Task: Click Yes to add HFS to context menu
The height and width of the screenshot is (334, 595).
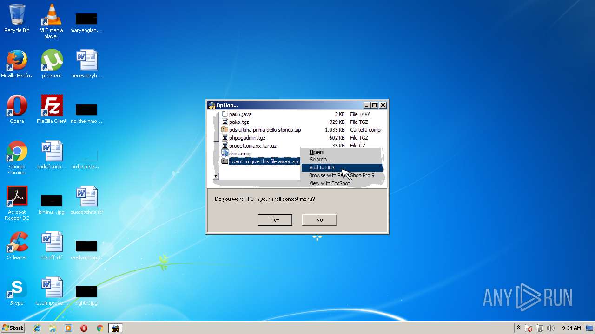Action: 275,220
